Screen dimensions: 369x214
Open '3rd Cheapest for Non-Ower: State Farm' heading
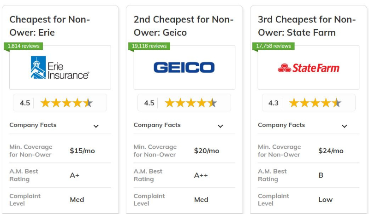point(307,26)
